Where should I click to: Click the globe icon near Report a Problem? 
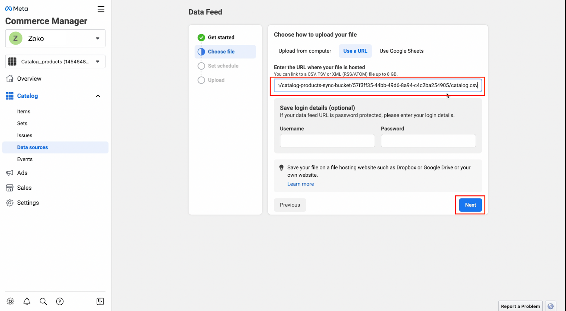[550, 306]
